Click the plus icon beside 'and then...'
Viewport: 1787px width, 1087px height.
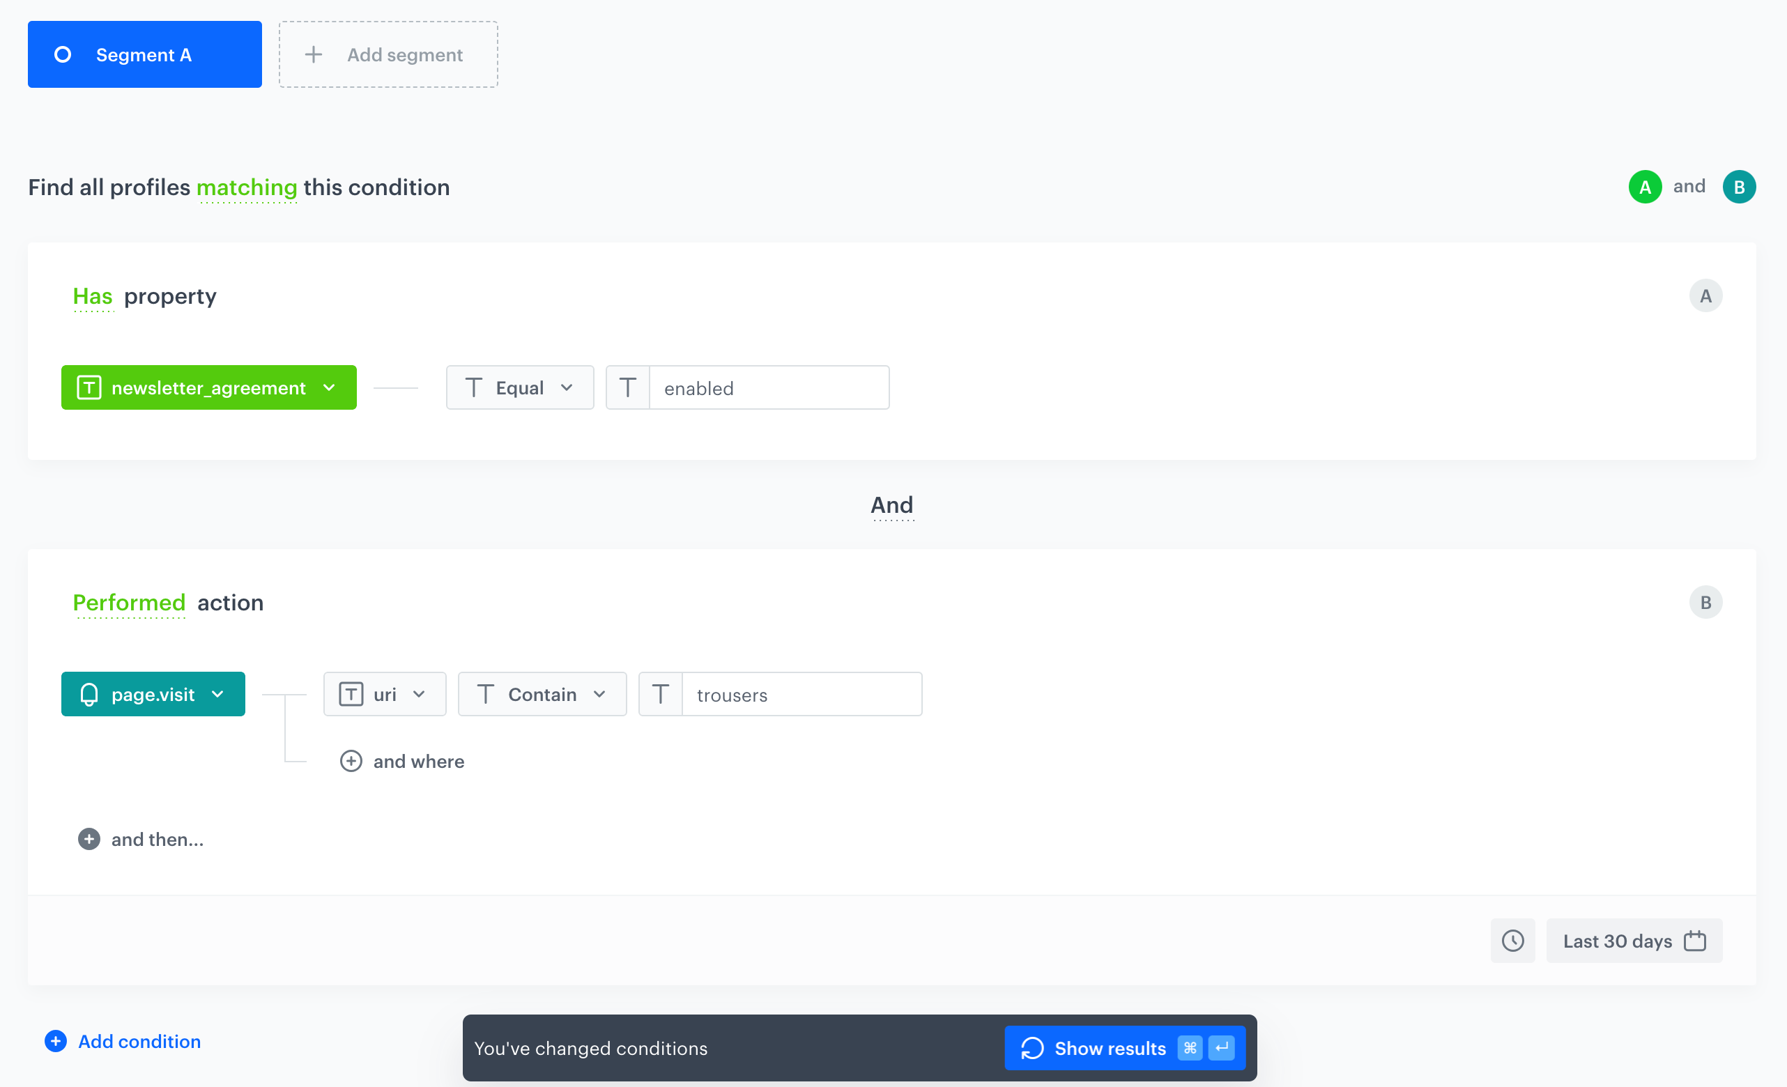(89, 839)
